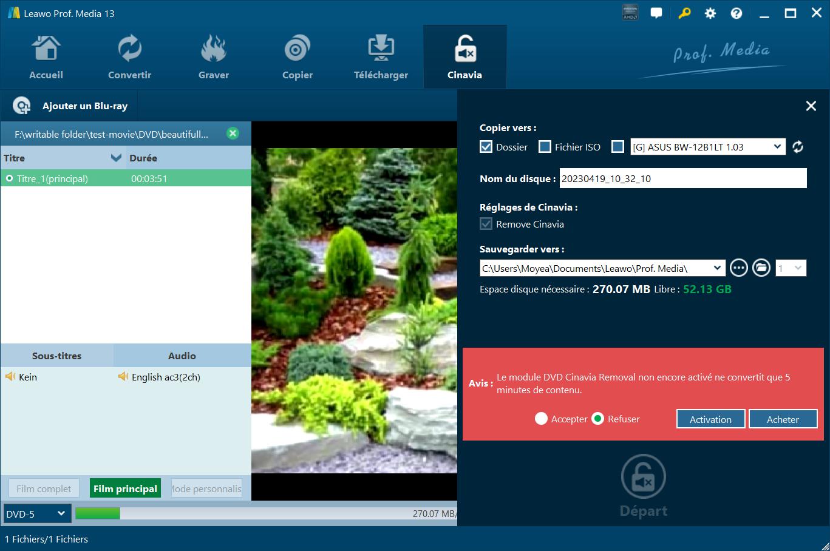Image resolution: width=830 pixels, height=551 pixels.
Task: Choose the Film principal copy mode
Action: click(125, 488)
